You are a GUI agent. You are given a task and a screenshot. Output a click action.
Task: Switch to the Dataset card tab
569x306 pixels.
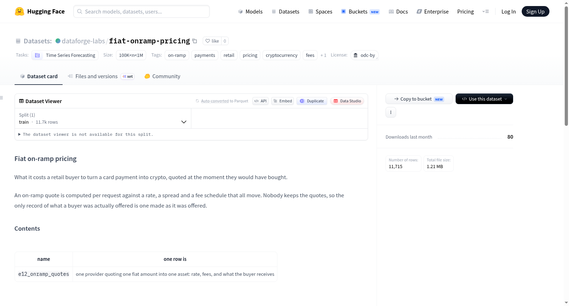pos(39,76)
